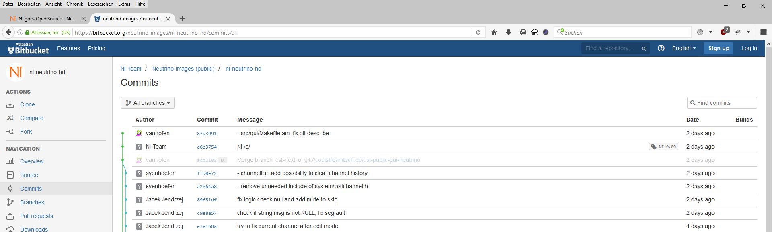Click the Compare shuffle icon
The image size is (772, 232).
(10, 118)
